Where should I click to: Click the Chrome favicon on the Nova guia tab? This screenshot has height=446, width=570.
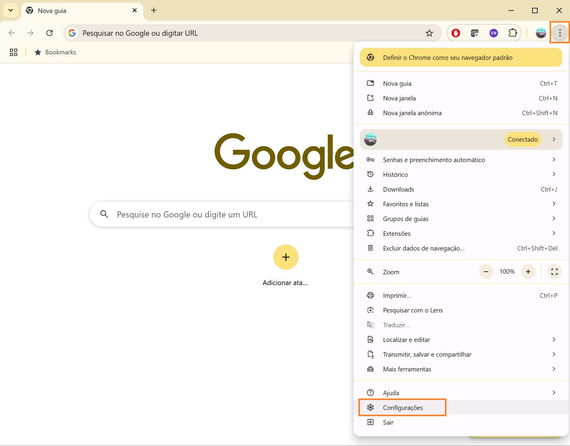pos(29,11)
